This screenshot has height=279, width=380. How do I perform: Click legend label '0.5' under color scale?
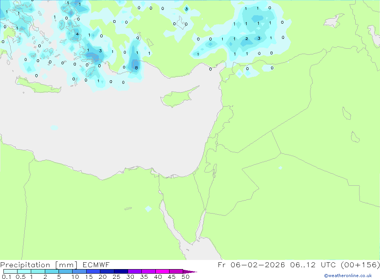(x=21, y=277)
